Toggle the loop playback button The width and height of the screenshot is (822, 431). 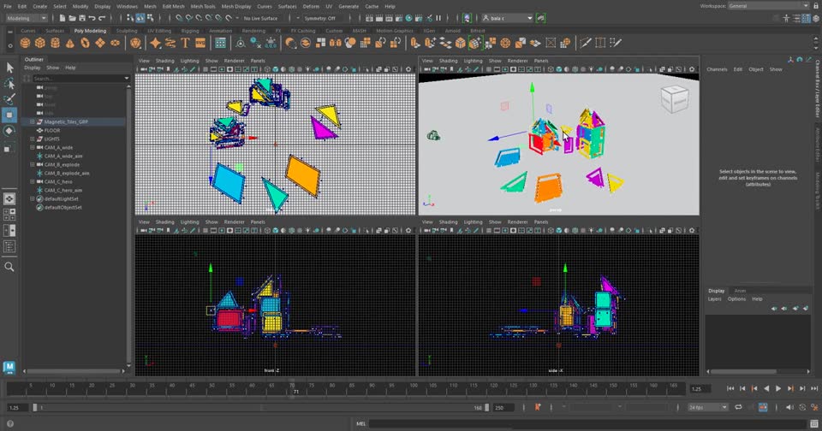(x=738, y=407)
